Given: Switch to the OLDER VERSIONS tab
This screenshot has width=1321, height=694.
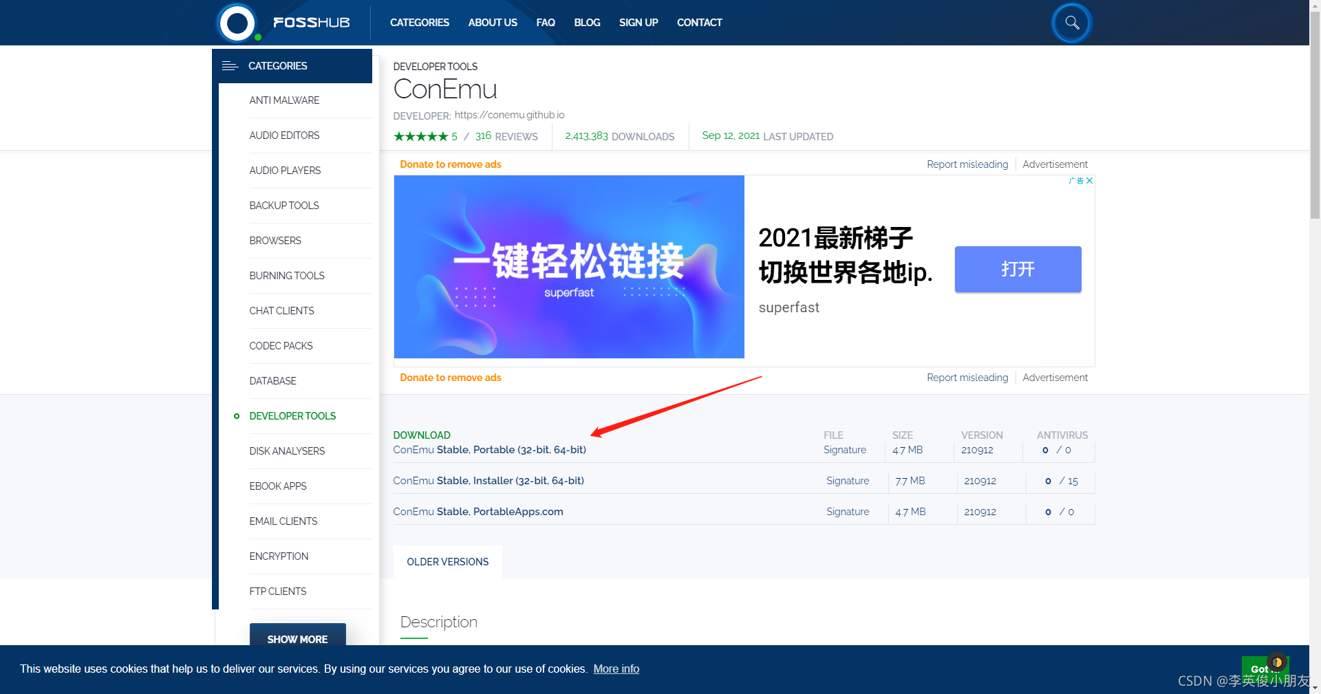Looking at the screenshot, I should pyautogui.click(x=448, y=562).
